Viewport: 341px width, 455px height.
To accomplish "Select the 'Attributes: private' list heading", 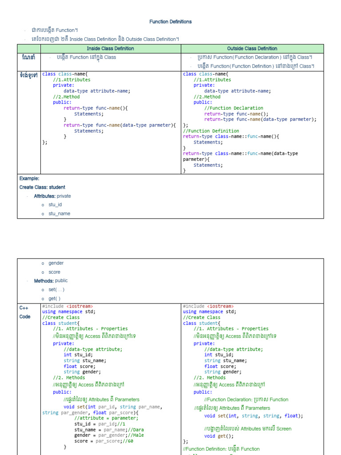I will [x=52, y=196].
